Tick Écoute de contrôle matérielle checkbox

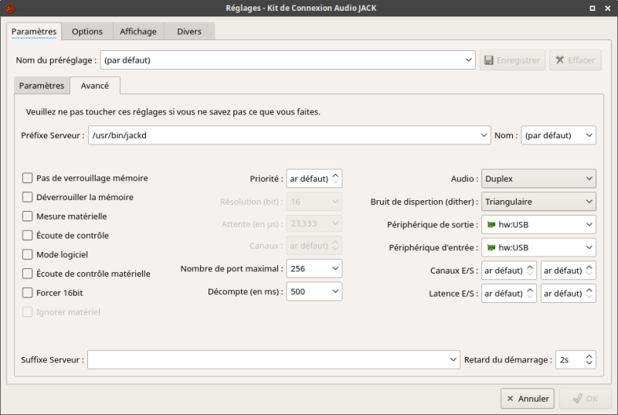coord(28,274)
